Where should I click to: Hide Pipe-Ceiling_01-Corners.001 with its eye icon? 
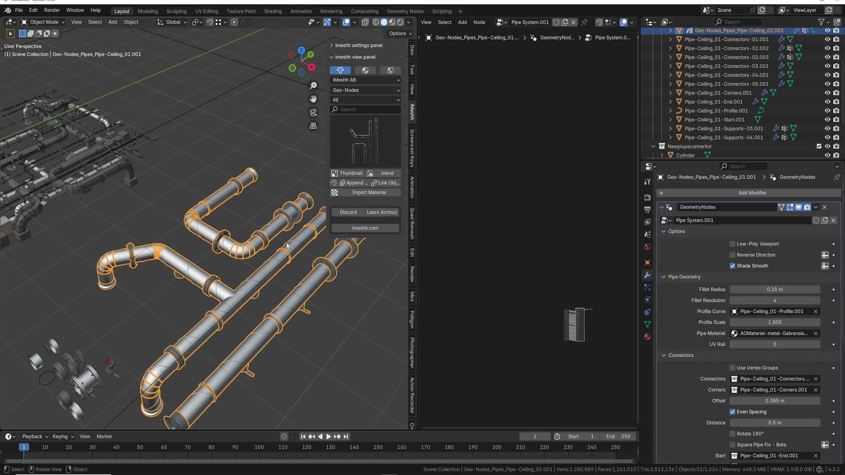coord(827,93)
